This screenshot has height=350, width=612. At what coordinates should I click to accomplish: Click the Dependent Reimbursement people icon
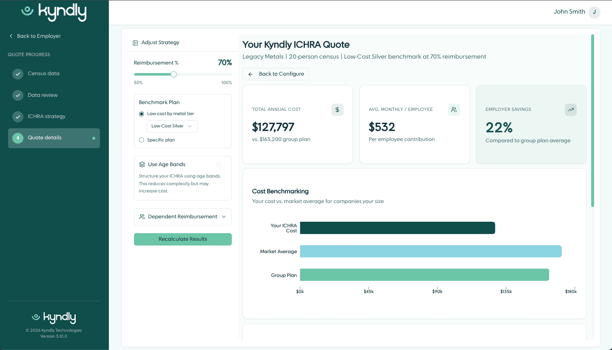(x=142, y=217)
